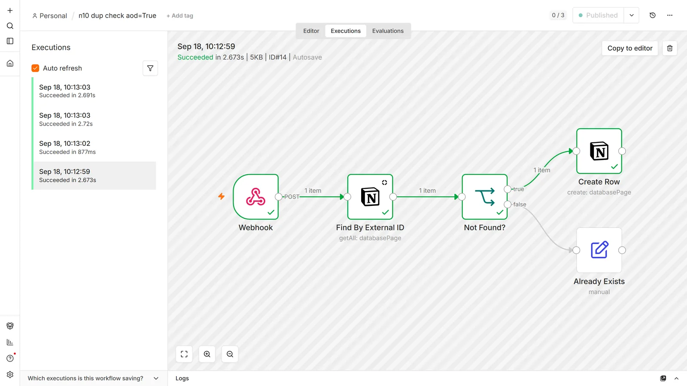
Task: Open the Published dropdown arrow
Action: point(632,15)
